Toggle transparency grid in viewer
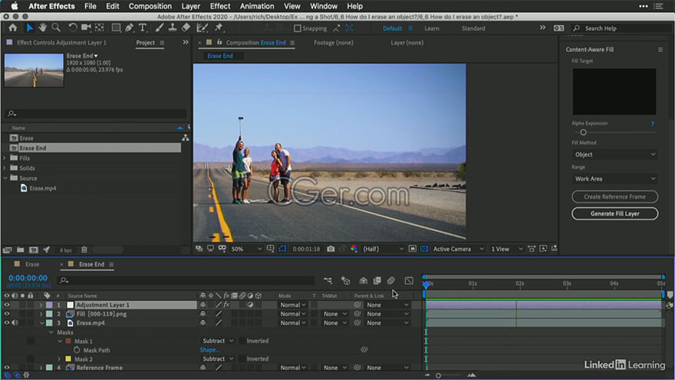This screenshot has height=380, width=675. [x=424, y=249]
